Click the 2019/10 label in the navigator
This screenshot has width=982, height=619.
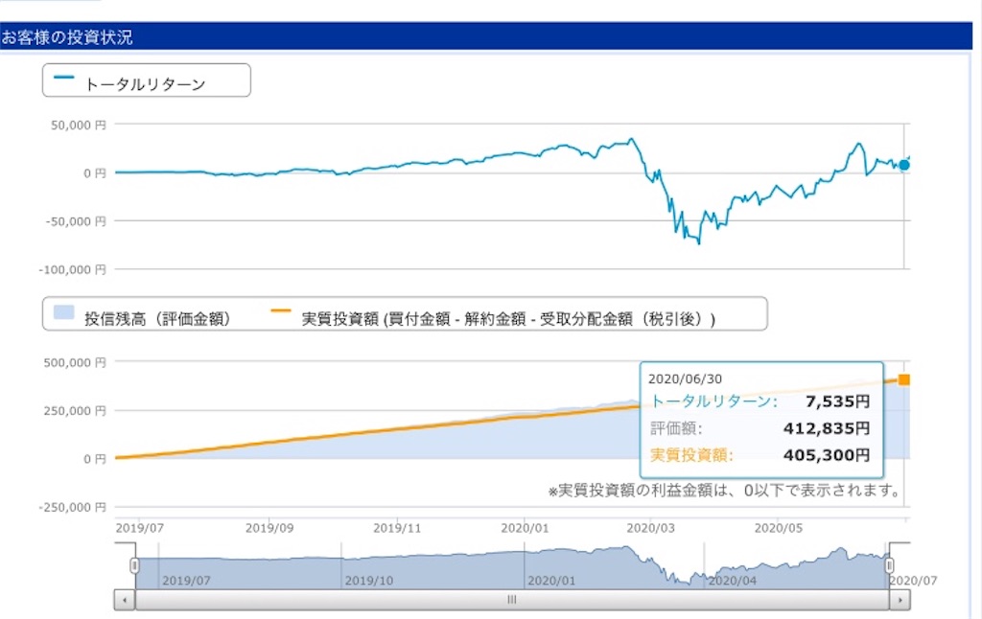click(369, 581)
